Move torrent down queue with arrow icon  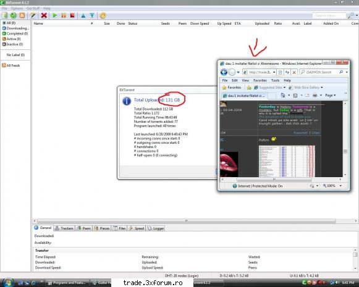point(92,15)
